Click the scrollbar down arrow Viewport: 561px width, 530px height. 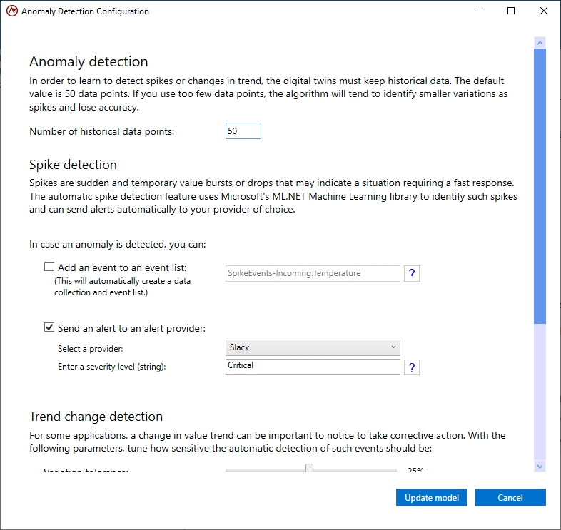[540, 467]
